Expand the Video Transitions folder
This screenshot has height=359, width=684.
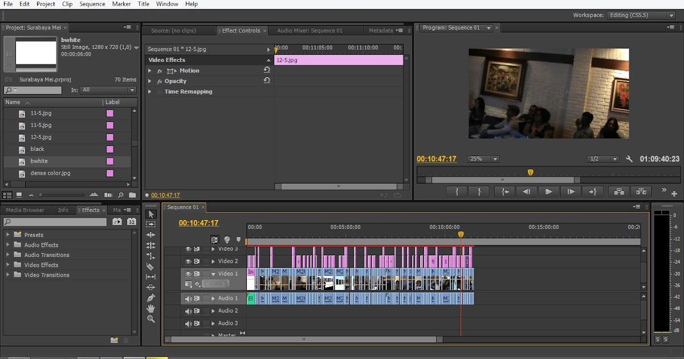8,275
